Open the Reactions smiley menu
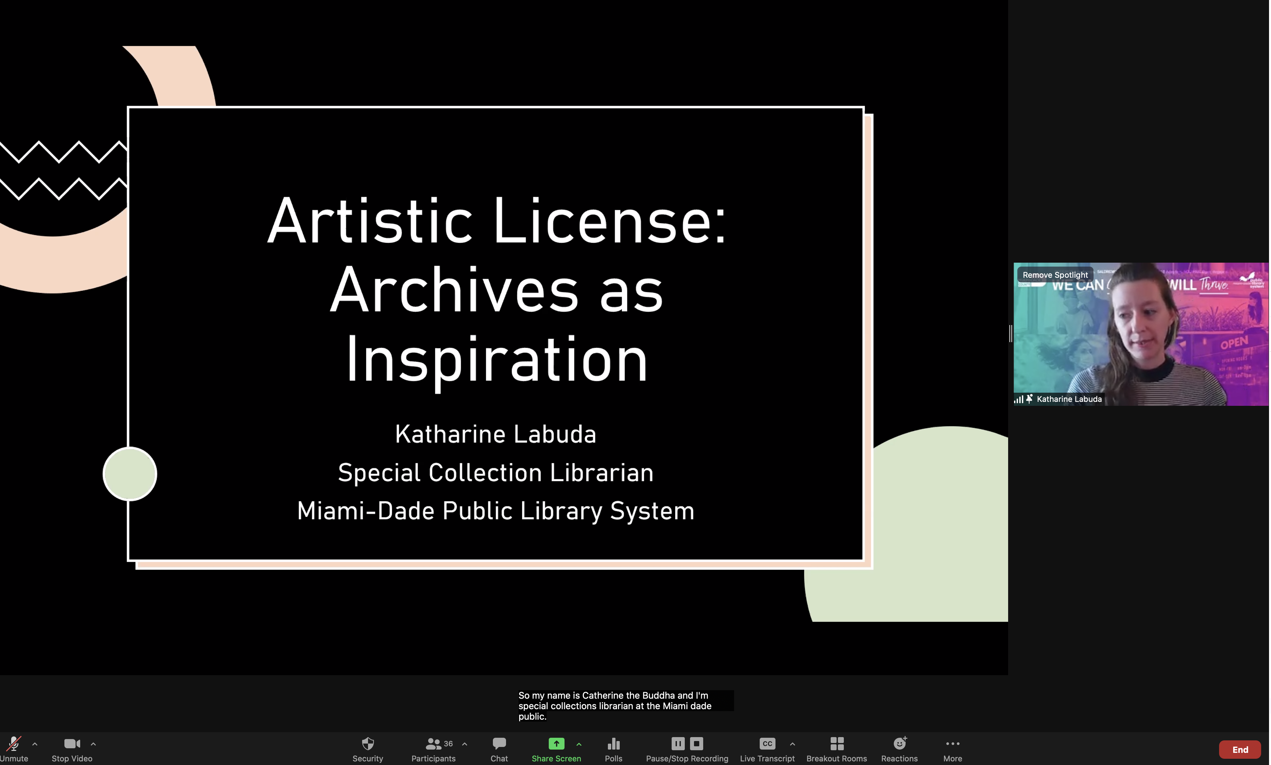 tap(899, 743)
